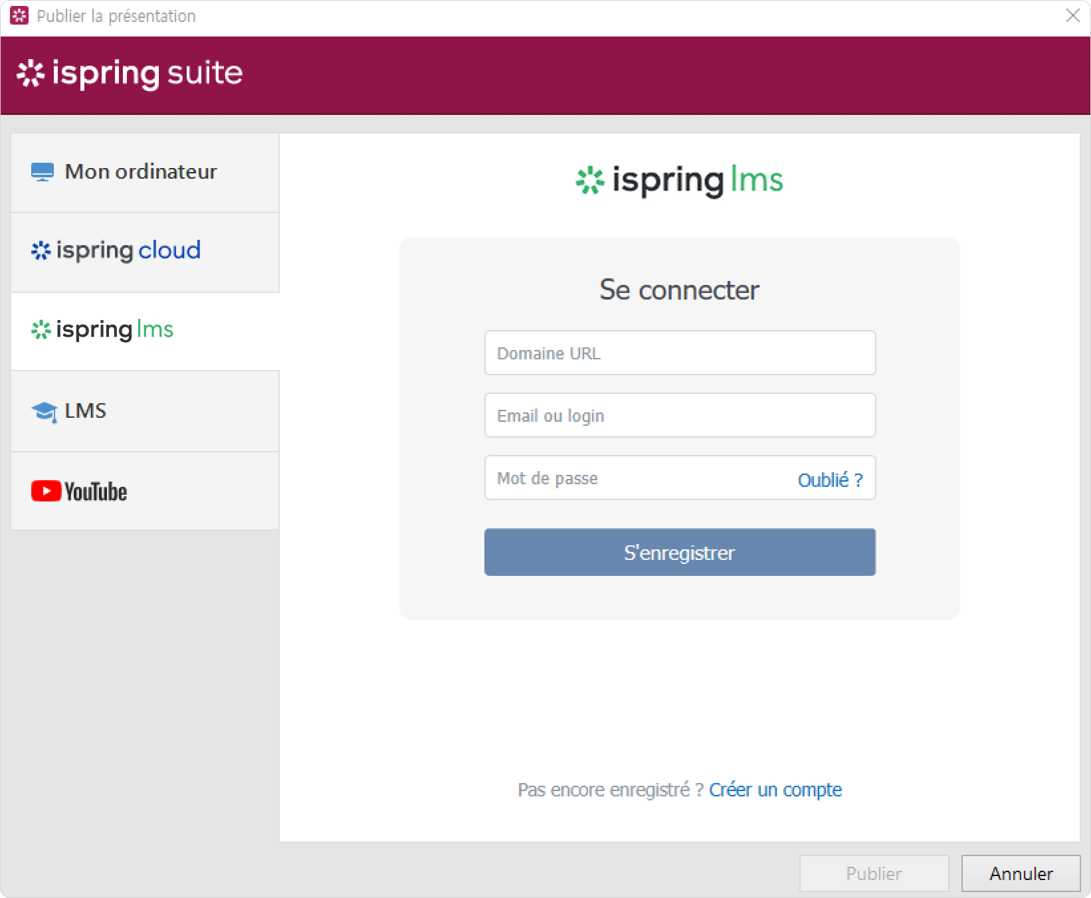Viewport: 1091px width, 898px height.
Task: Cancel with the Annuler button
Action: [x=1021, y=873]
